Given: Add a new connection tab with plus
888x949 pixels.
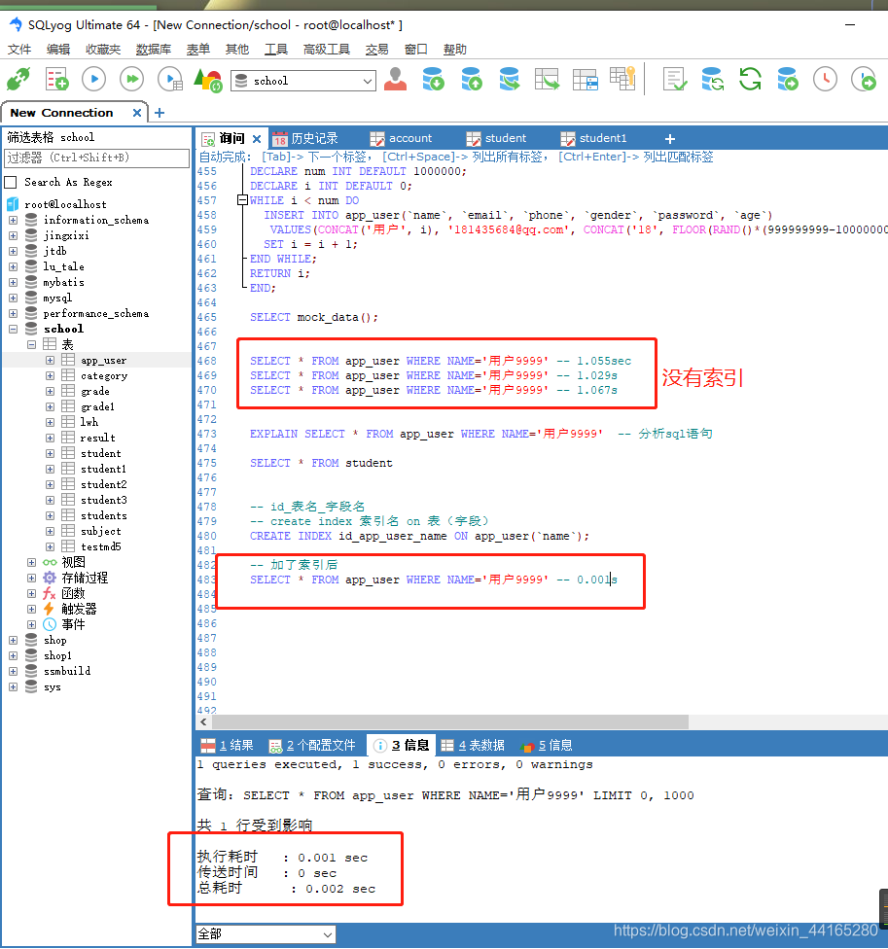Looking at the screenshot, I should pyautogui.click(x=160, y=113).
